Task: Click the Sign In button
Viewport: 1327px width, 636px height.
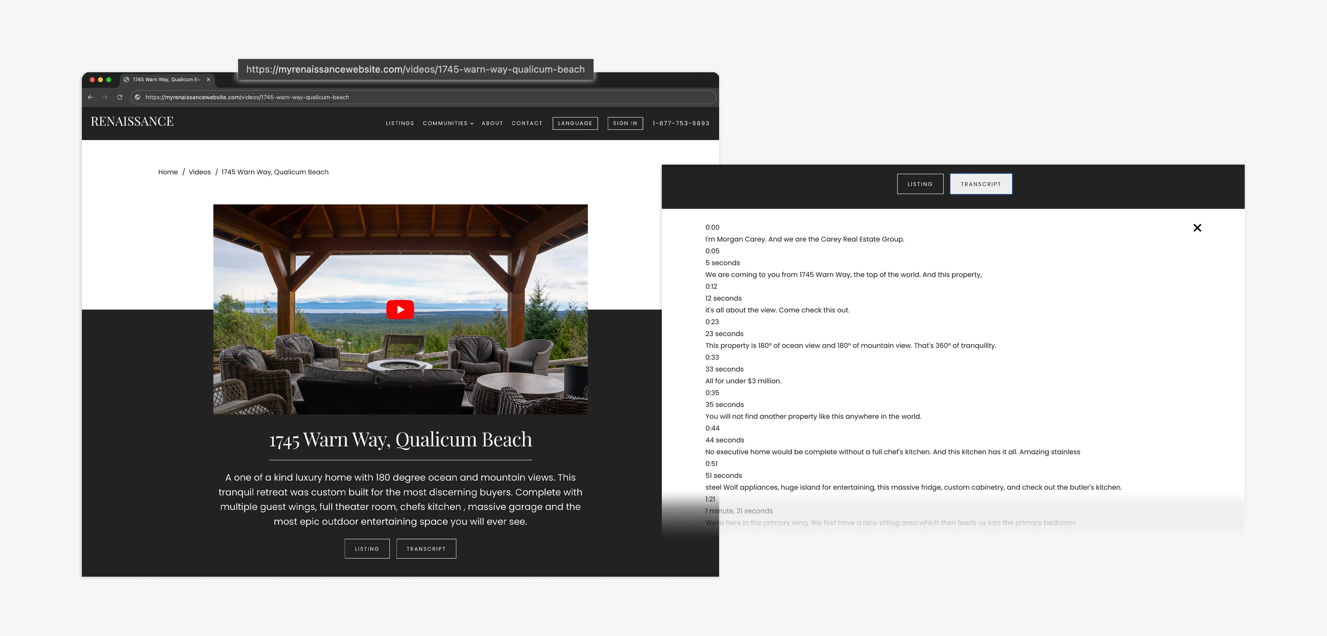Action: point(625,123)
